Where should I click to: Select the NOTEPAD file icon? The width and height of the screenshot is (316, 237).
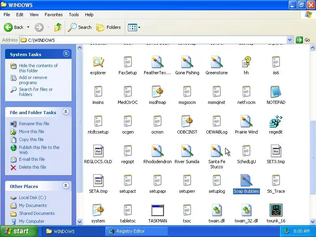276,92
